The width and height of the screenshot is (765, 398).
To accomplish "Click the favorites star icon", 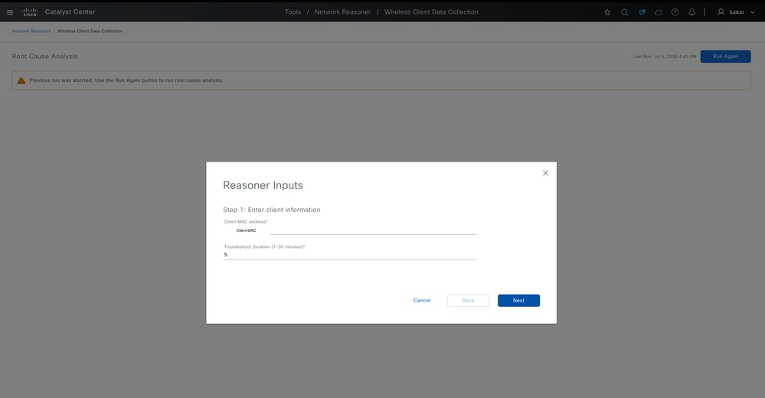I will click(607, 12).
